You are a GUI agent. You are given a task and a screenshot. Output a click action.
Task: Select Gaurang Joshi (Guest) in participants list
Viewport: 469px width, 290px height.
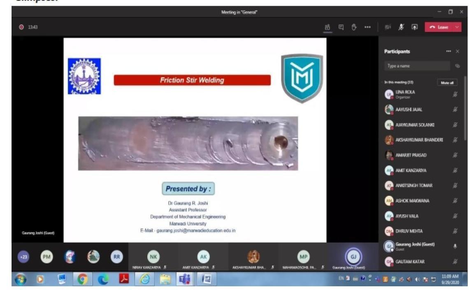422,246
